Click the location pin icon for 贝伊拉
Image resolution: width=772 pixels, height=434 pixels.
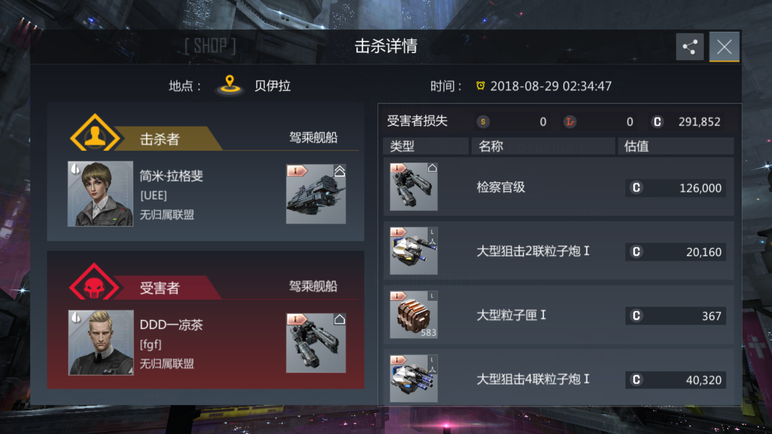click(x=230, y=85)
